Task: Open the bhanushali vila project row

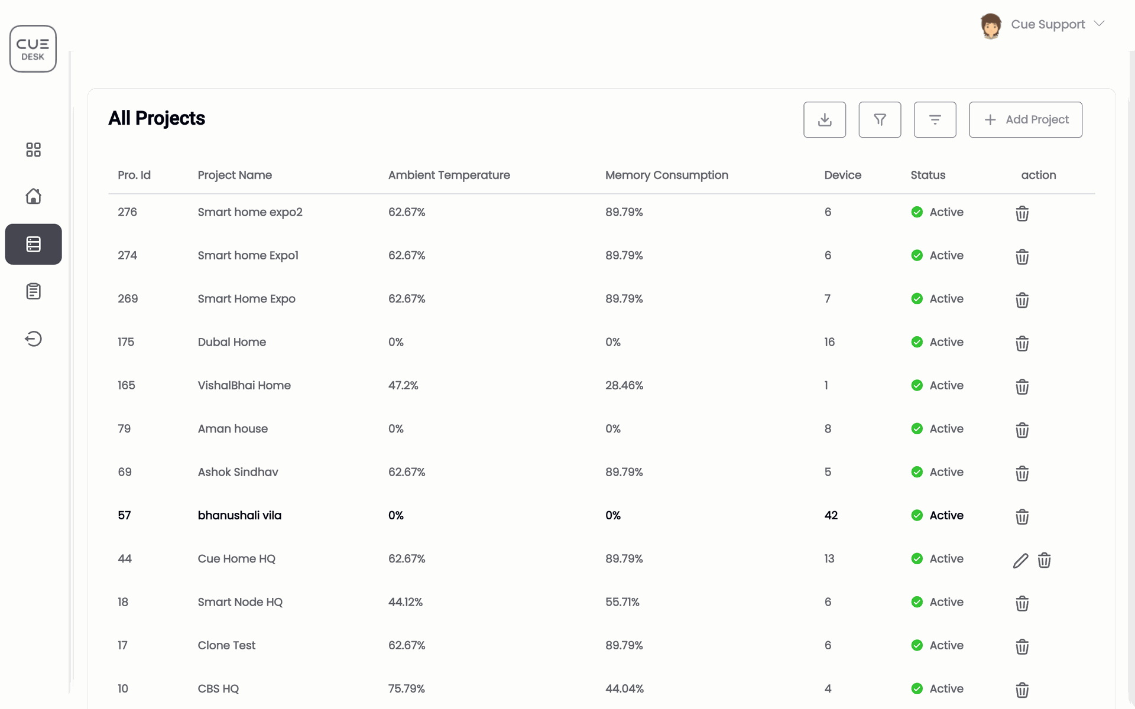Action: (239, 515)
